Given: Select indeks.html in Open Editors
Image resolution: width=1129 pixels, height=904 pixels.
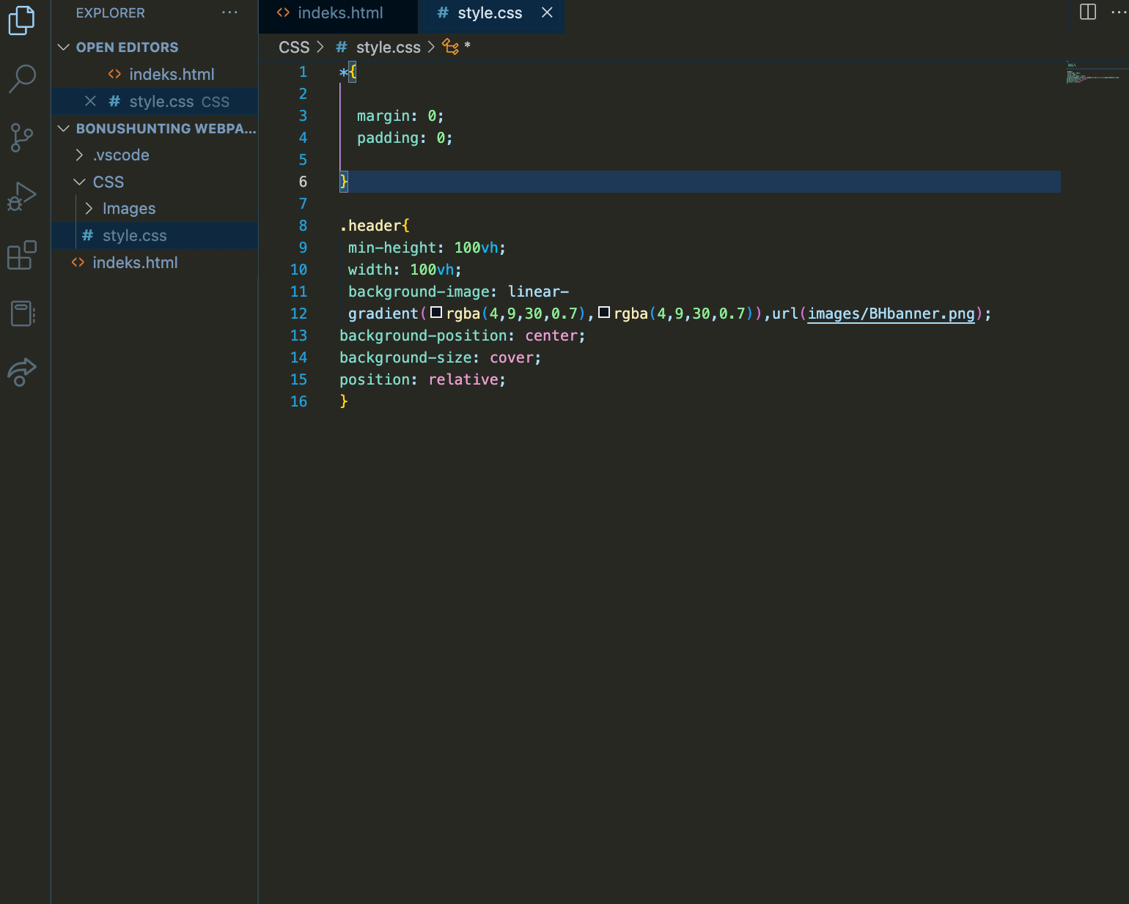Looking at the screenshot, I should (154, 74).
